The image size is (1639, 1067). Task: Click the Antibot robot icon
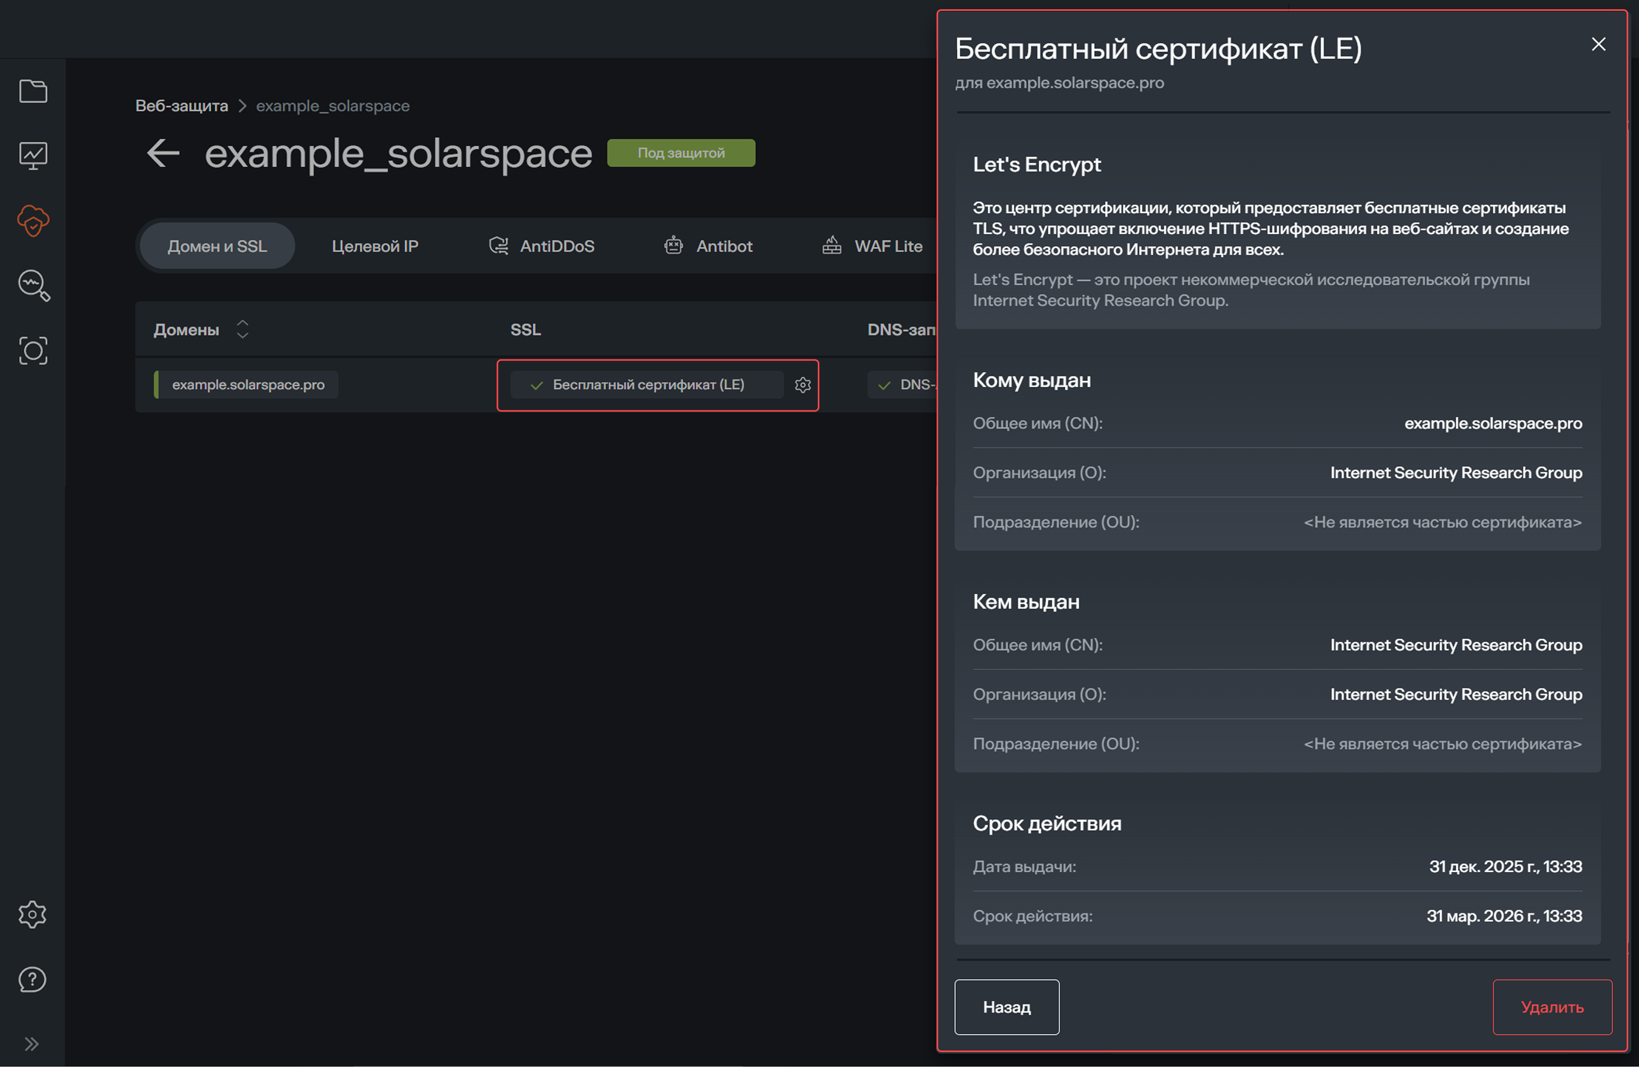674,245
